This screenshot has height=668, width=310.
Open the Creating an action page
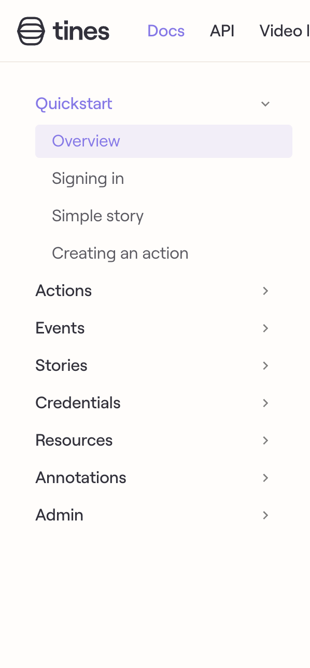(x=120, y=253)
